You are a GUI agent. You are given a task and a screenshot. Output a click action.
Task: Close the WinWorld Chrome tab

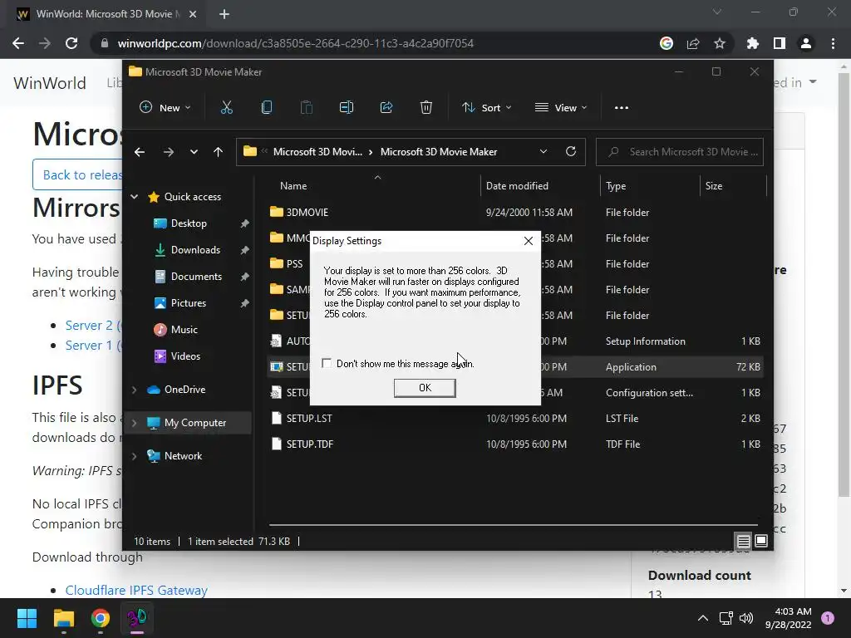click(193, 14)
